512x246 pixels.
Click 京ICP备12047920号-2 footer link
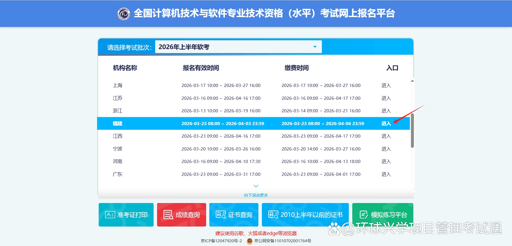pyautogui.click(x=221, y=241)
